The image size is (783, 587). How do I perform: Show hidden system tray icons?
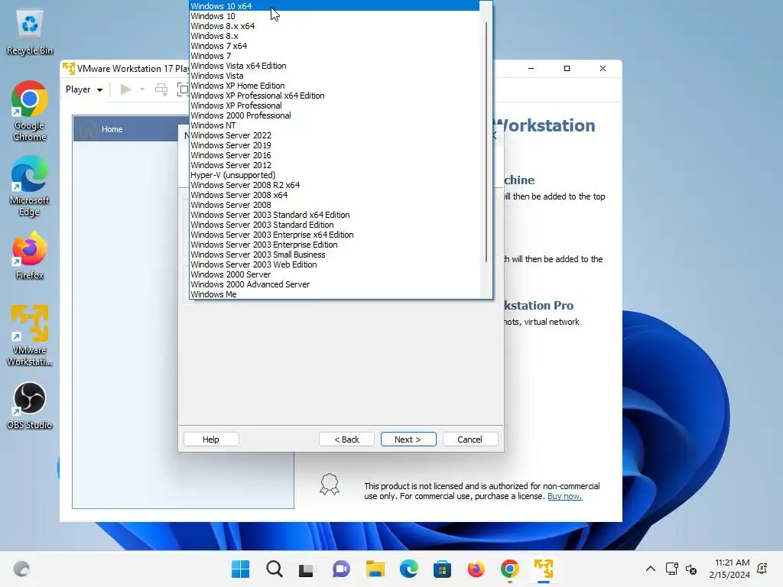click(x=650, y=569)
